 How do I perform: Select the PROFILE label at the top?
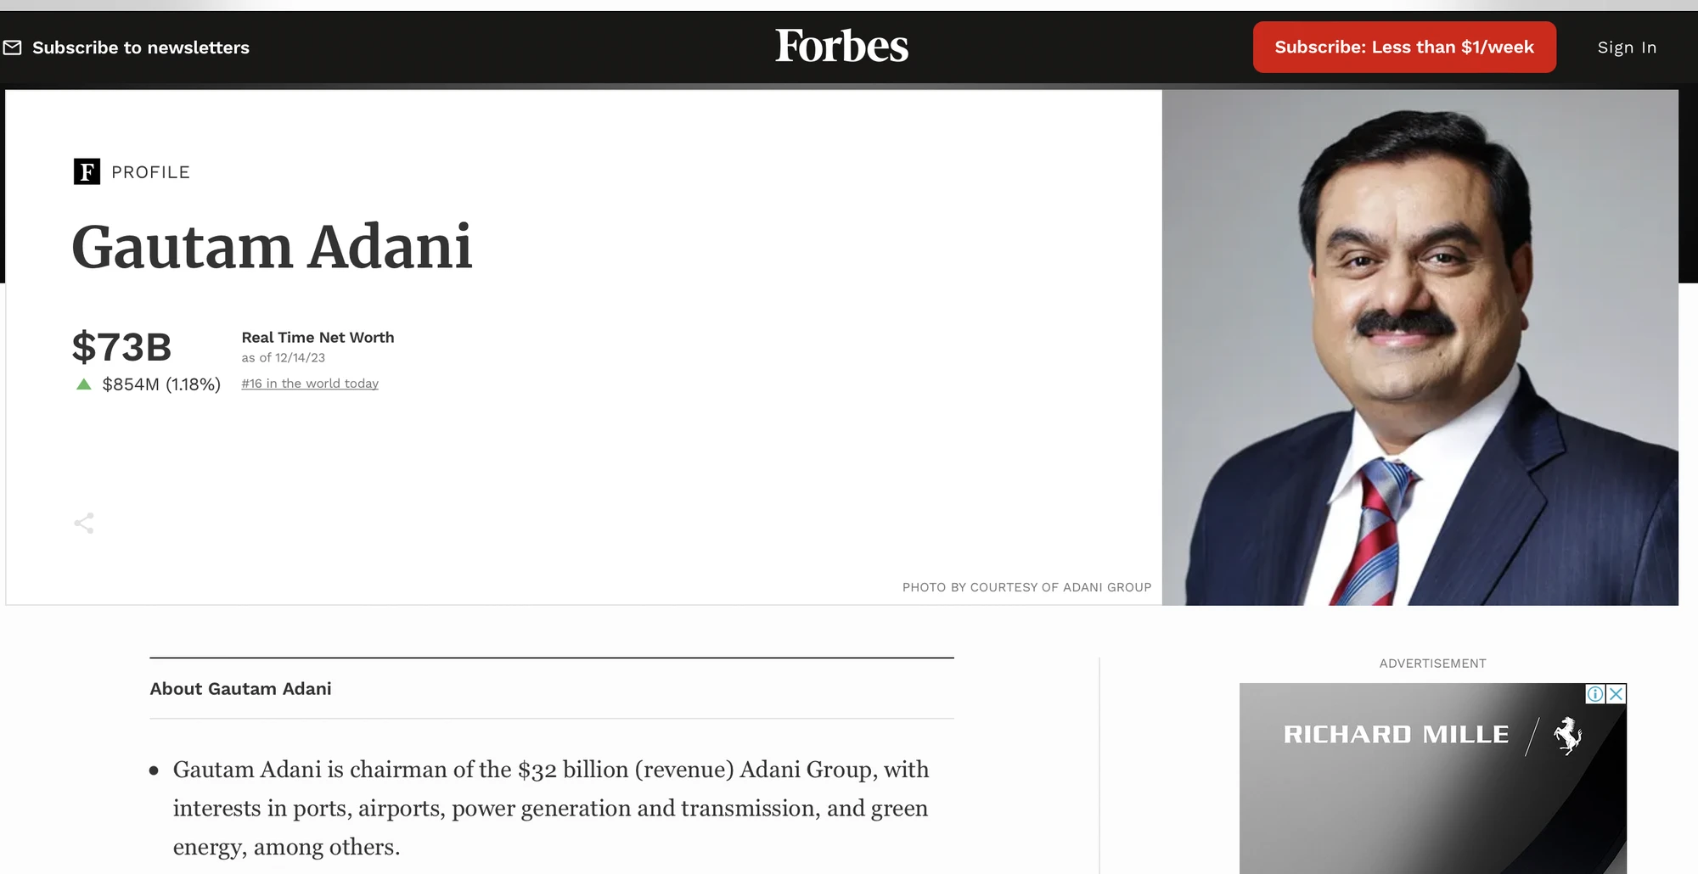coord(150,171)
